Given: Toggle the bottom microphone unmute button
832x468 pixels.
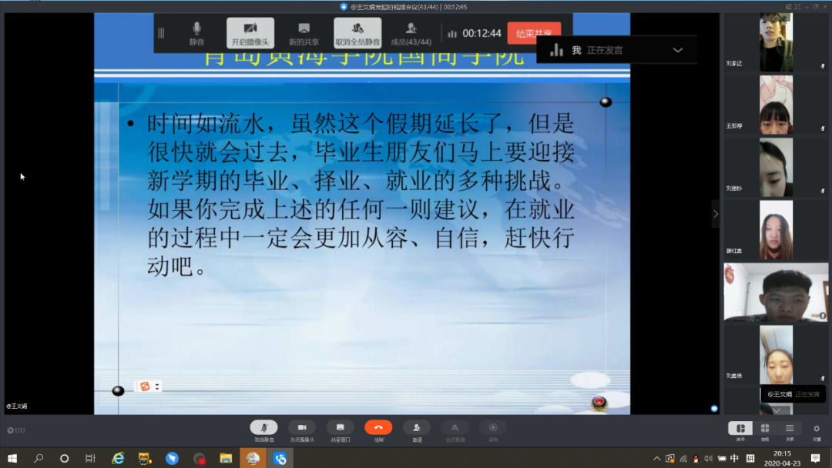Looking at the screenshot, I should coord(263,428).
